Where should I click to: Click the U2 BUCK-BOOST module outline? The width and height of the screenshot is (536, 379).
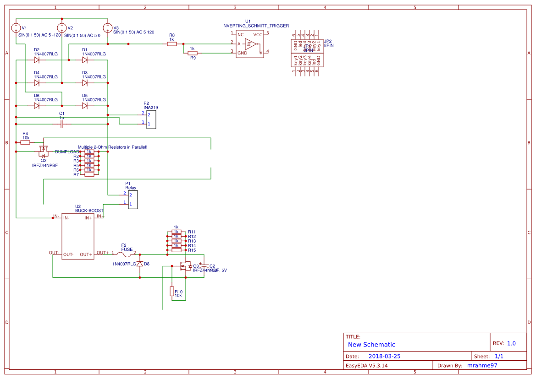point(77,236)
